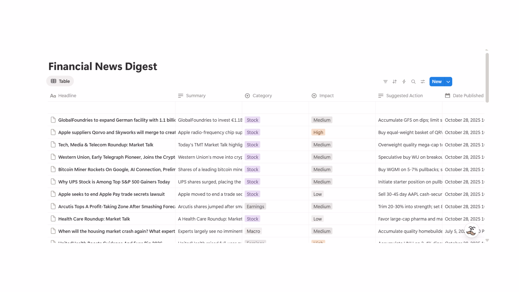Viewport: 519px width, 292px height.
Task: Open the search magnifier icon
Action: coord(413,82)
